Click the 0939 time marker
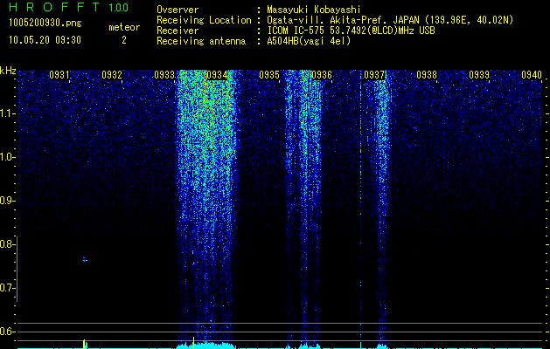 click(x=479, y=75)
